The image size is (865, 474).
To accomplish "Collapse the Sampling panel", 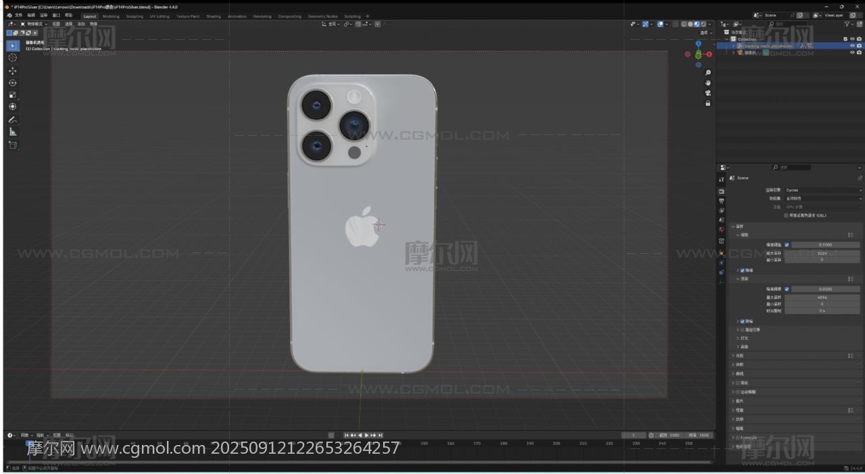I will point(733,226).
